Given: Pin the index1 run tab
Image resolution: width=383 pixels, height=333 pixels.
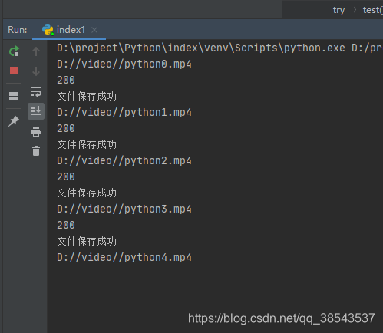Looking at the screenshot, I should tap(14, 121).
